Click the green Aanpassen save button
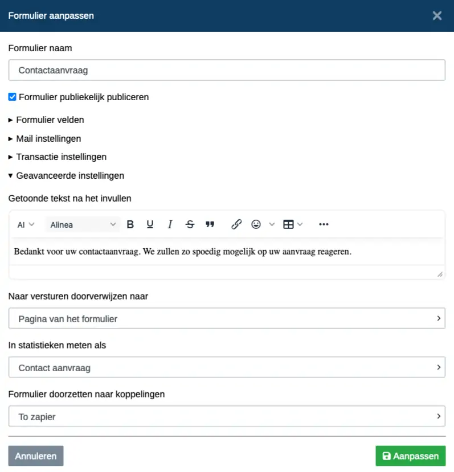454x472 pixels. click(410, 455)
